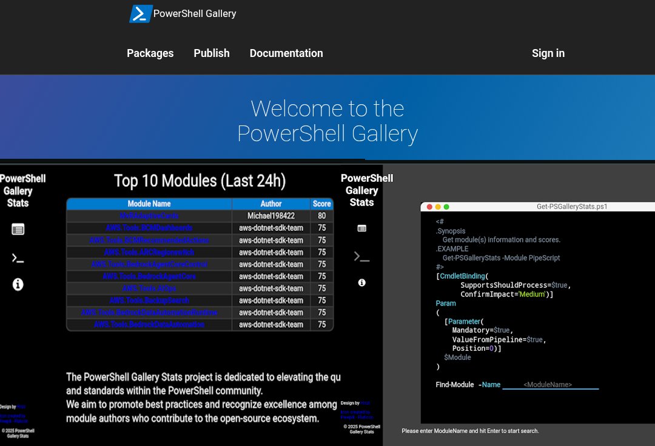
Task: Click Mandatory=$true line in code
Action: (483, 330)
